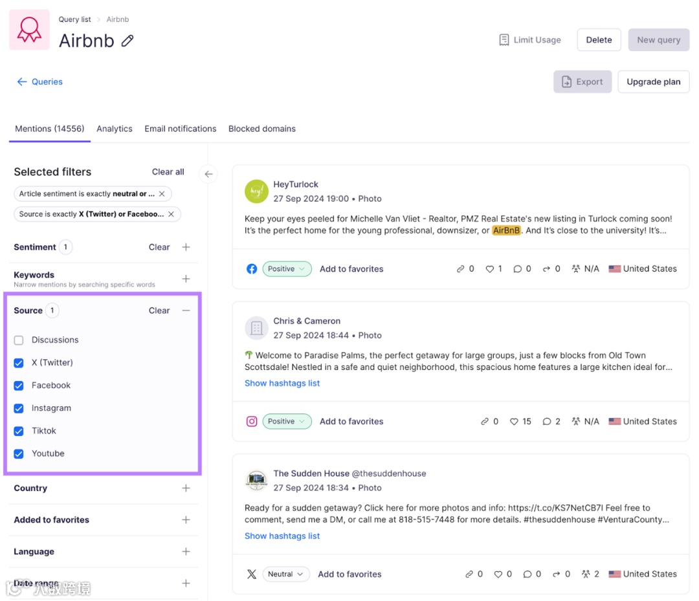
Task: Collapse the filters panel with the arrow button
Action: pyautogui.click(x=208, y=174)
